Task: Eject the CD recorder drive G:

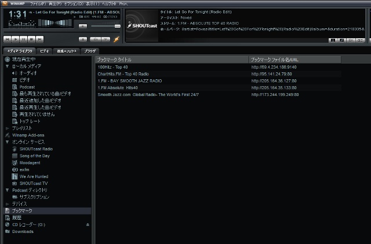Action: coord(88,225)
